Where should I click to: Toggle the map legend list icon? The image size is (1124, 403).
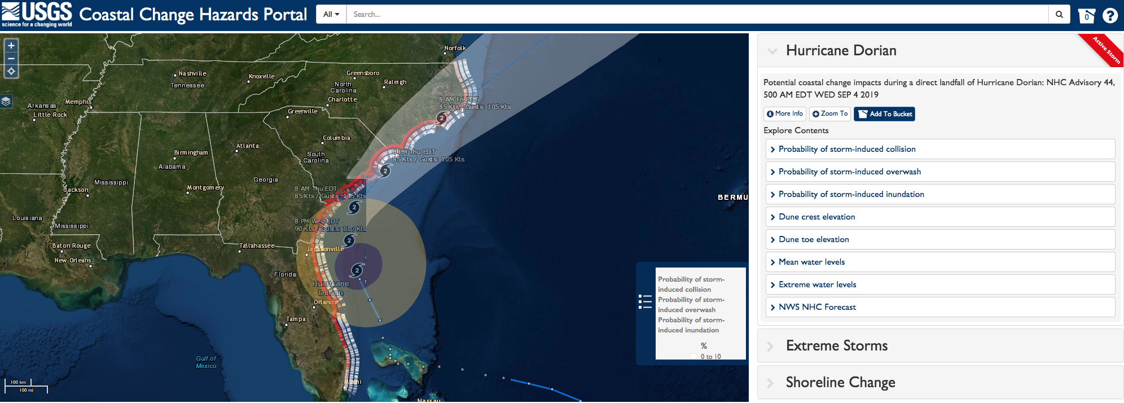(645, 301)
